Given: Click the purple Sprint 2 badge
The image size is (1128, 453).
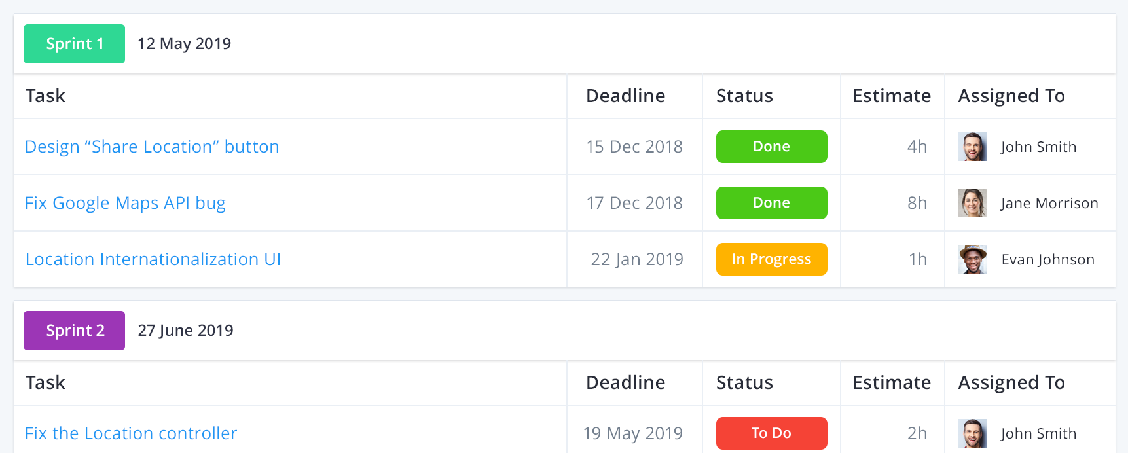Looking at the screenshot, I should point(74,331).
